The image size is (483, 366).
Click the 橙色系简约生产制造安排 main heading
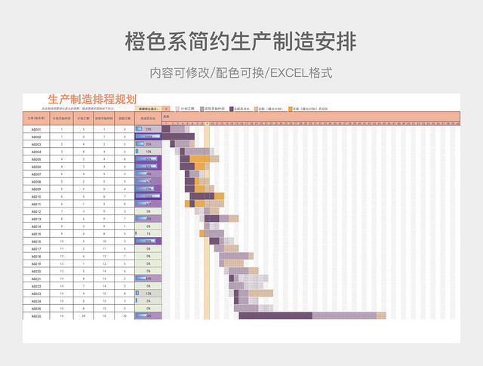(241, 41)
